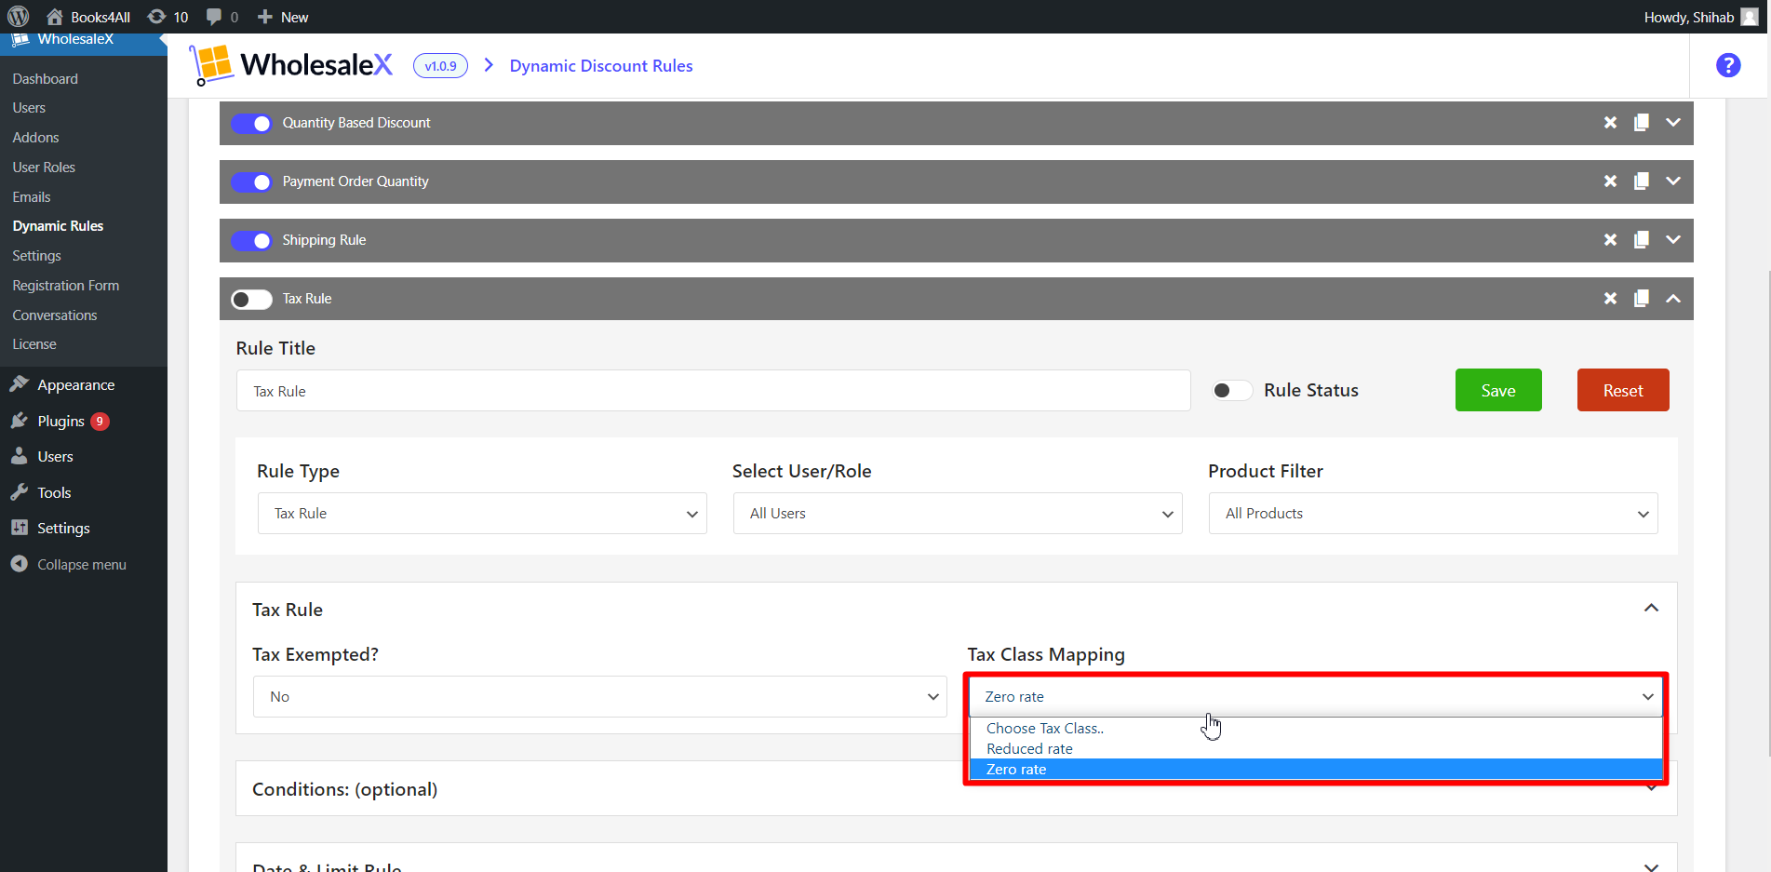Viewport: 1771px width, 872px height.
Task: Click the Appearance paintbrush icon
Action: [x=20, y=384]
